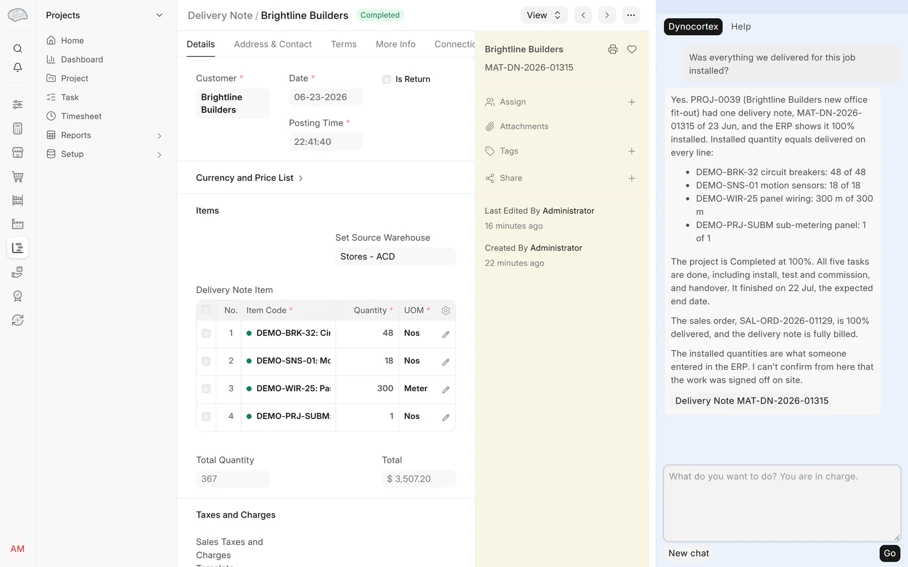This screenshot has height=567, width=908.
Task: Go to previous document arrow
Action: 583,15
